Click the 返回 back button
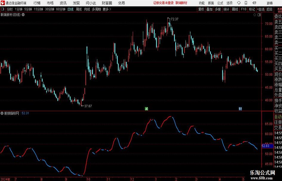This screenshot has width=282, height=181. pyautogui.click(x=269, y=9)
